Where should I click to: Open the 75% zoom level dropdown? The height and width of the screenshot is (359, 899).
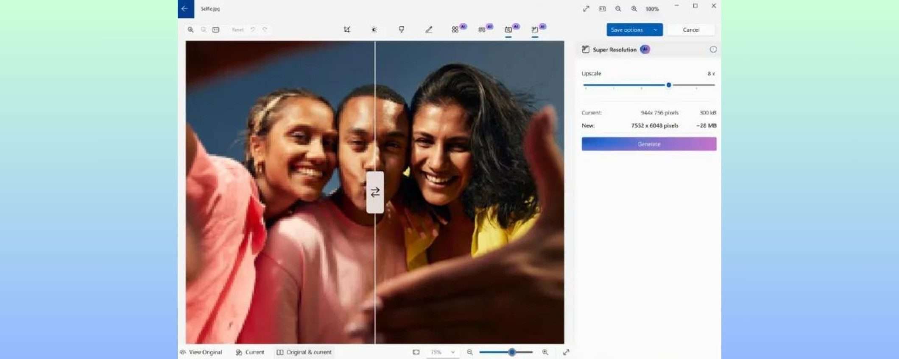pos(442,352)
